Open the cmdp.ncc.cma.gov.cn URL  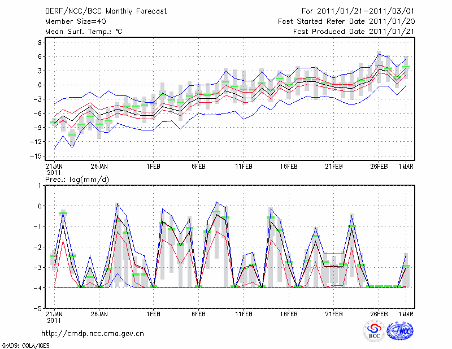point(93,334)
